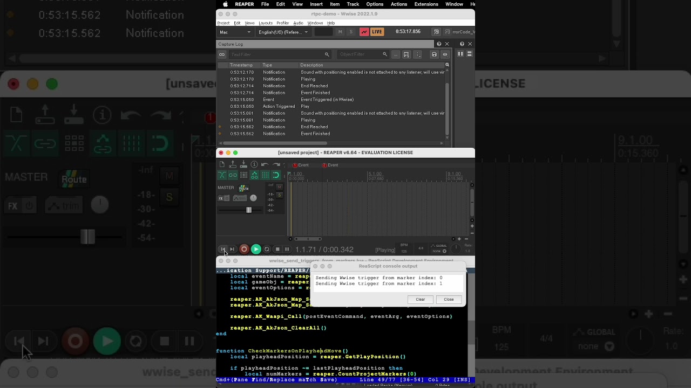The image size is (691, 388).
Task: Click the REAPER record button
Action: [244, 249]
